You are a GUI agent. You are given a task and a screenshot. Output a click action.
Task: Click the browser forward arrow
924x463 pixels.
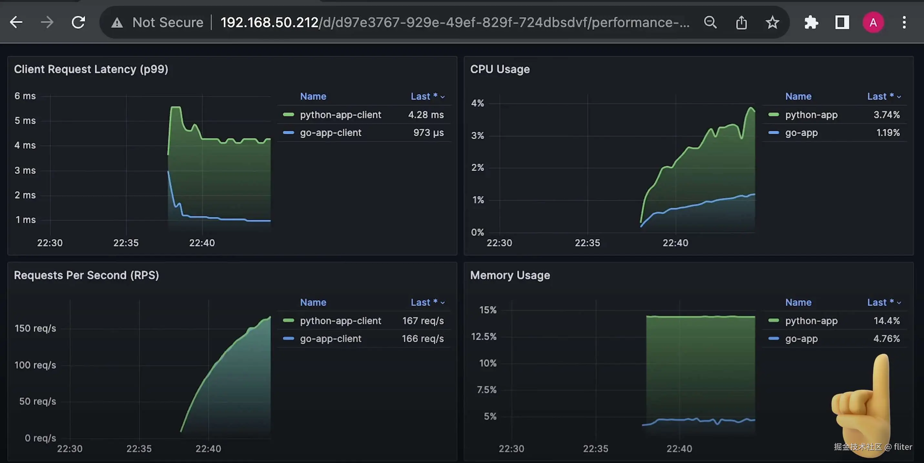click(x=47, y=22)
